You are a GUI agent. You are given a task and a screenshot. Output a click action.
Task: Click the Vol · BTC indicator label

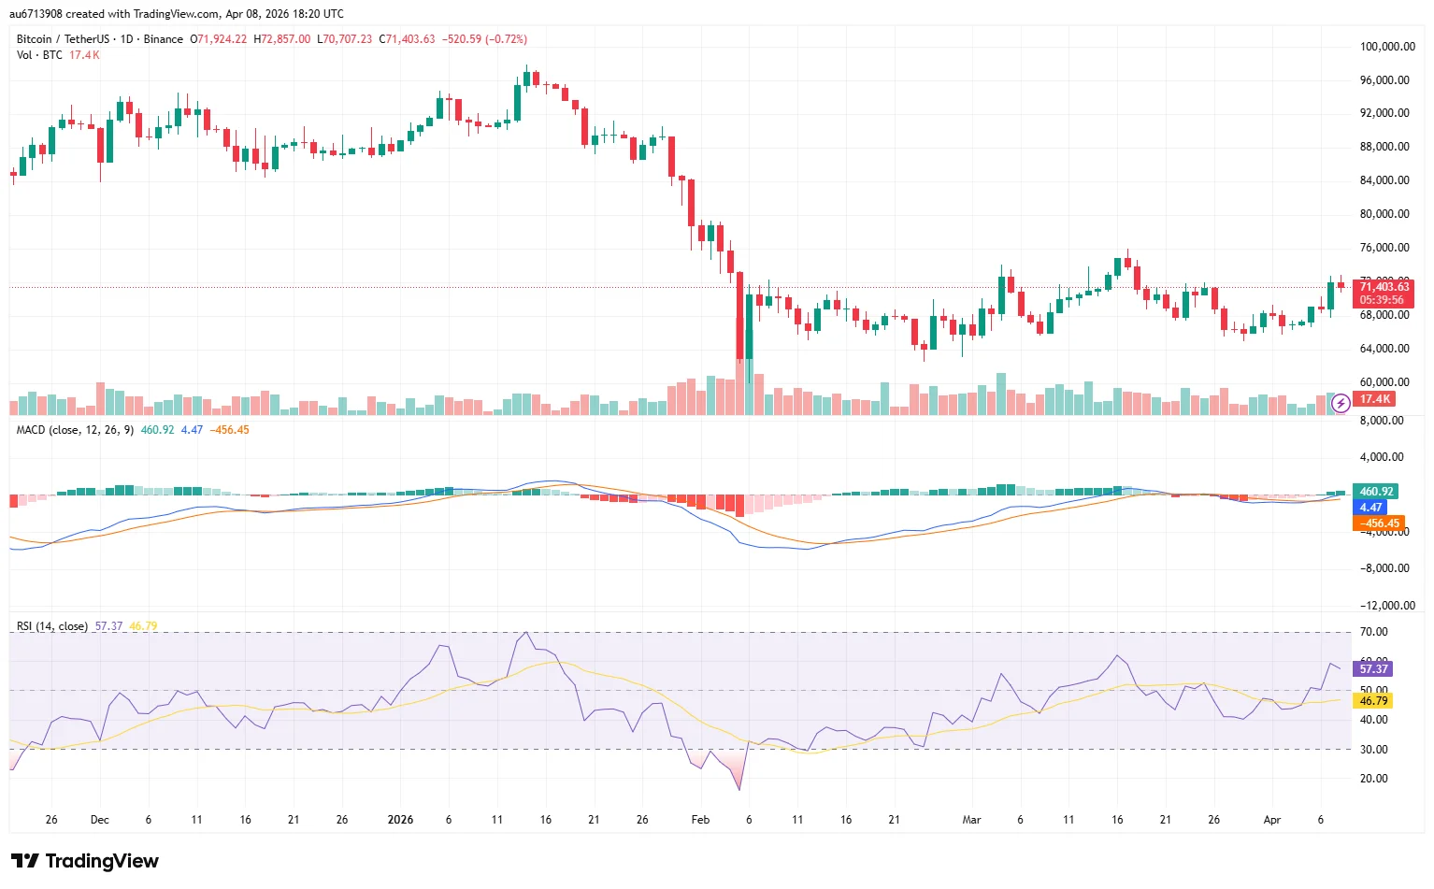39,55
